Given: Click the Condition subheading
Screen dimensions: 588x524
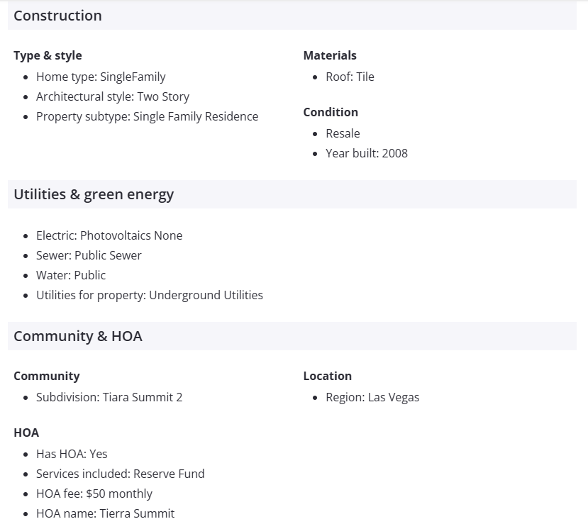Looking at the screenshot, I should [331, 112].
